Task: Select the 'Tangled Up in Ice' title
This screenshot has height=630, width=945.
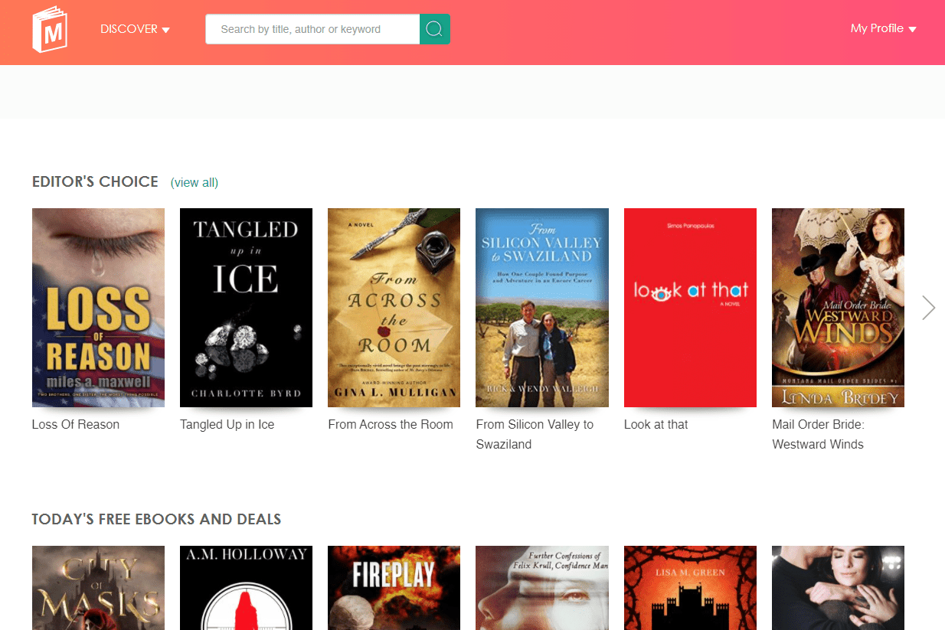Action: [x=227, y=424]
